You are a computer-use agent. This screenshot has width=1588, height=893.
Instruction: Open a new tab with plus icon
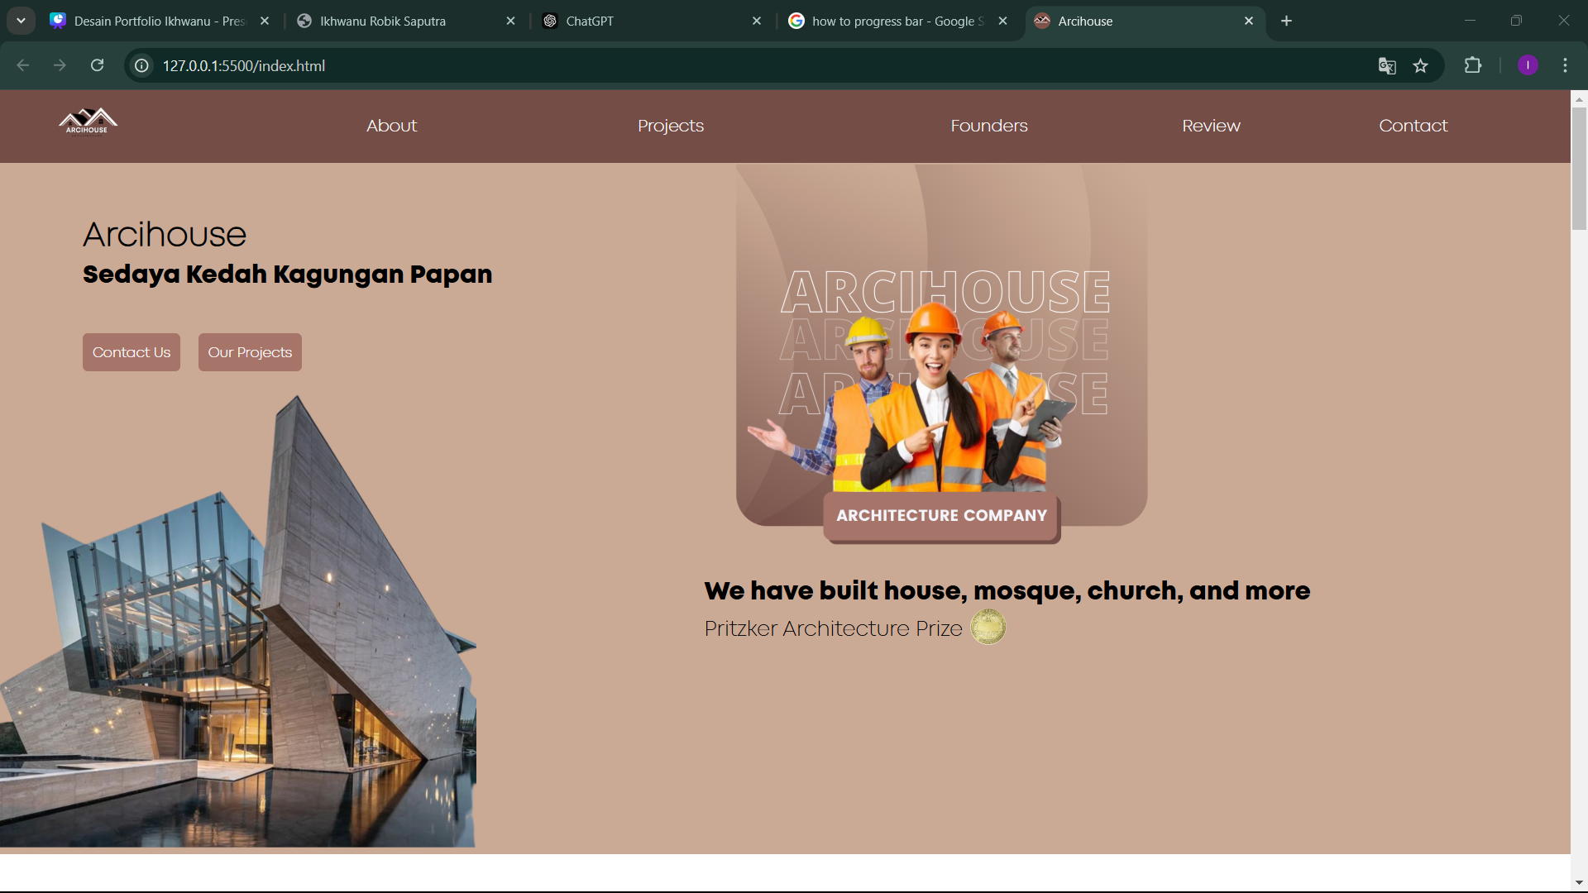(1286, 21)
